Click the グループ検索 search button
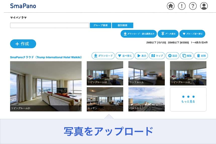The height and width of the screenshot is (144, 216). (100, 25)
